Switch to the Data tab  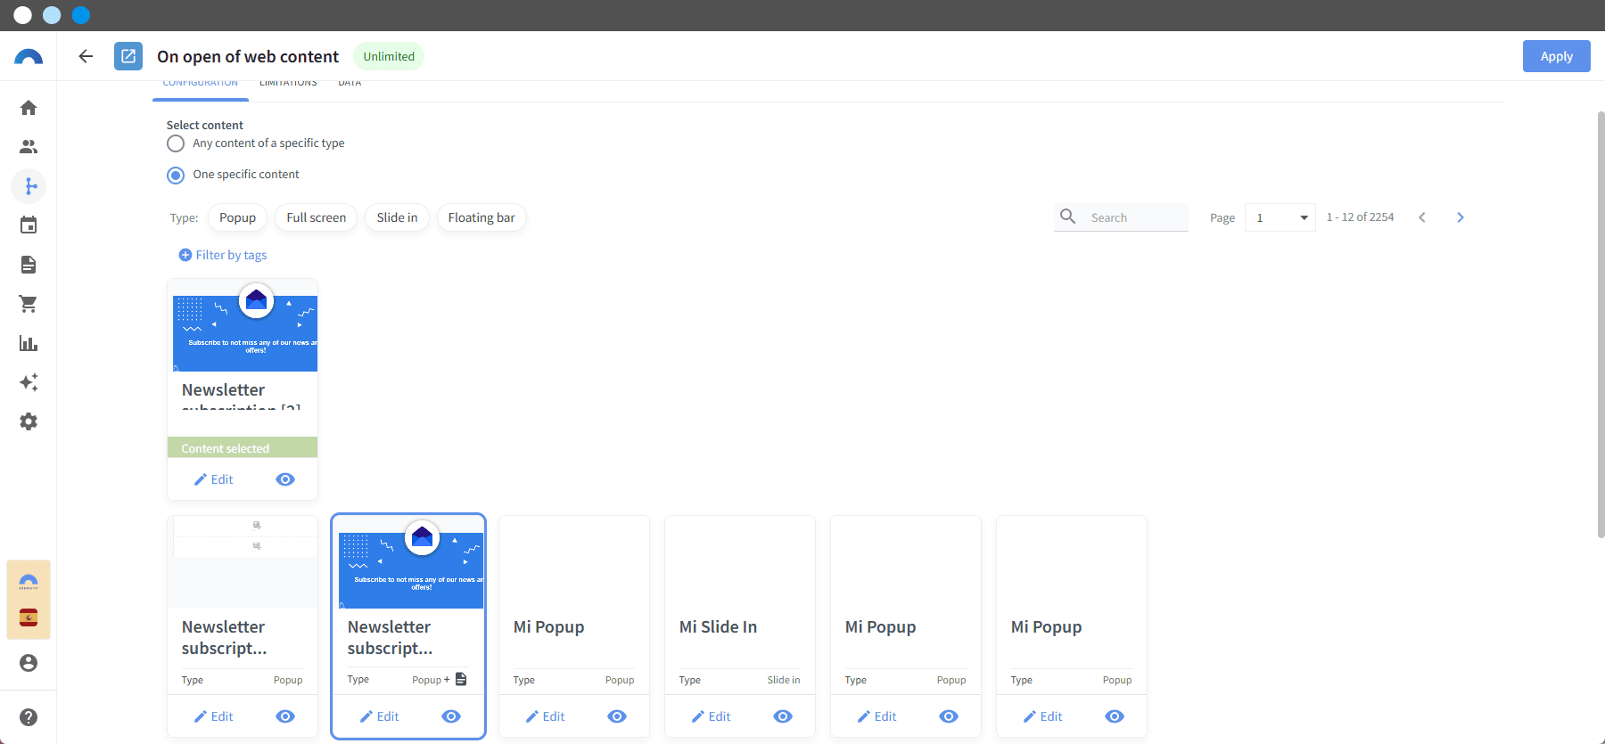(x=350, y=85)
